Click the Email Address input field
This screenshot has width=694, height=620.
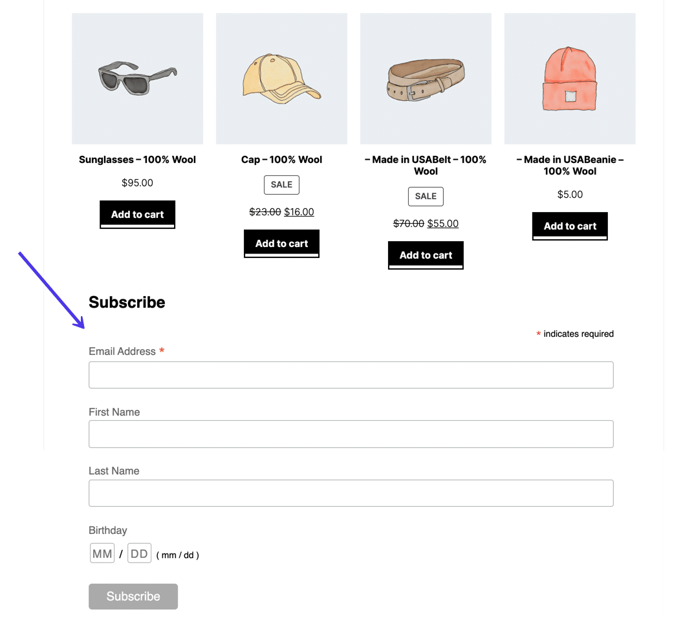pyautogui.click(x=351, y=374)
